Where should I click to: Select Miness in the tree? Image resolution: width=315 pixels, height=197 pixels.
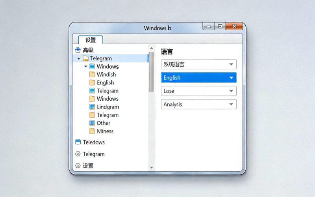(105, 131)
